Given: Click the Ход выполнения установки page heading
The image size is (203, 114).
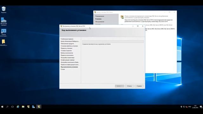Looking at the screenshot, I should pyautogui.click(x=74, y=30).
